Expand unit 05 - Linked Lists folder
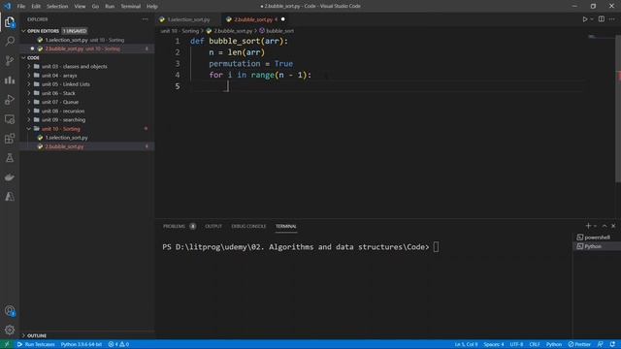This screenshot has width=621, height=349. coord(29,84)
